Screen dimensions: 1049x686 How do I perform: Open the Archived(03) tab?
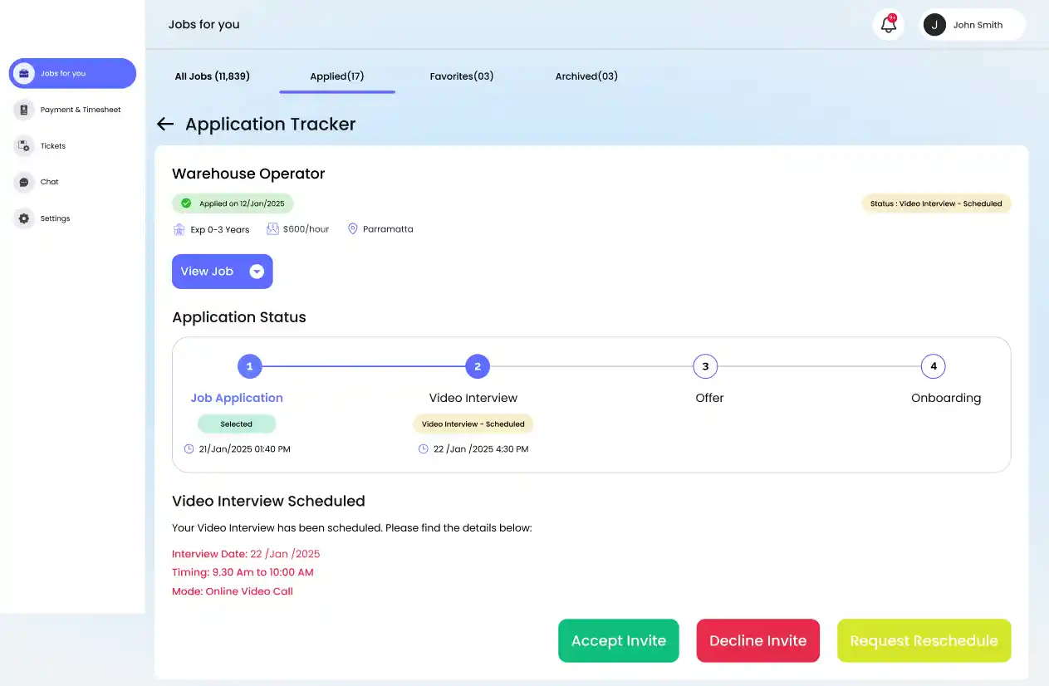pyautogui.click(x=586, y=76)
